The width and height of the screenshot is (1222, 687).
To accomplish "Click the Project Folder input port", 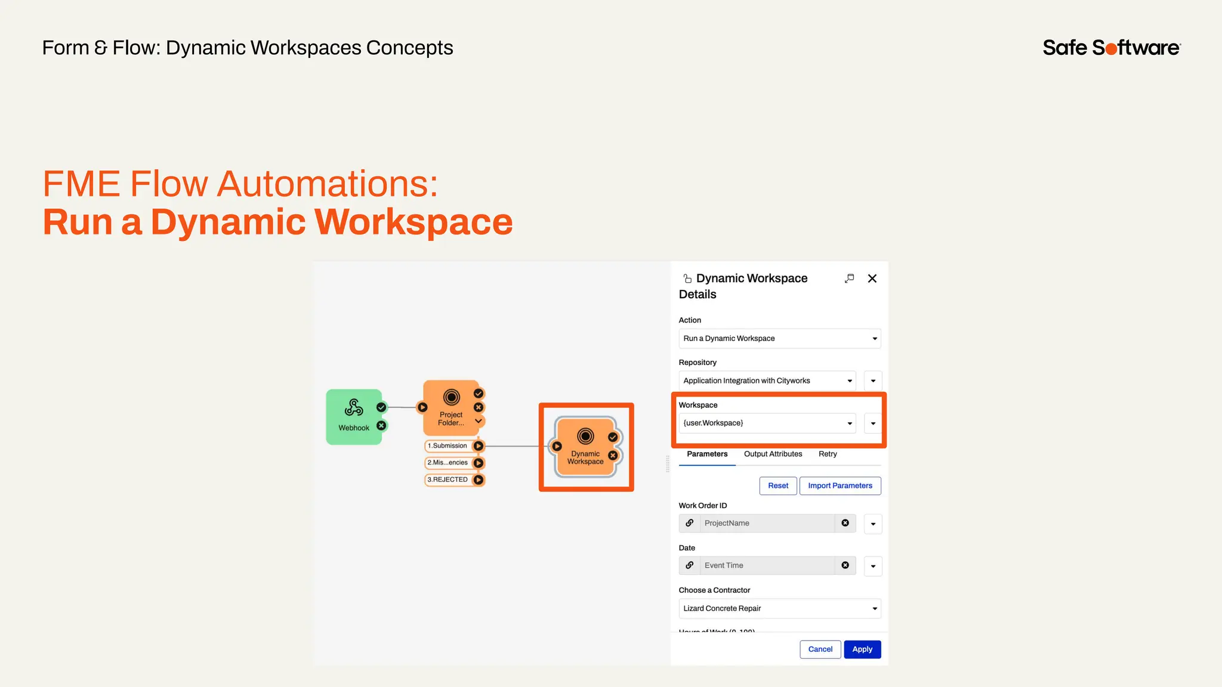I will click(422, 407).
